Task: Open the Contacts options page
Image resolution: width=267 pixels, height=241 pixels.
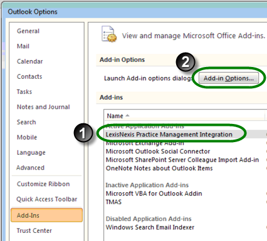Action: pyautogui.click(x=29, y=76)
